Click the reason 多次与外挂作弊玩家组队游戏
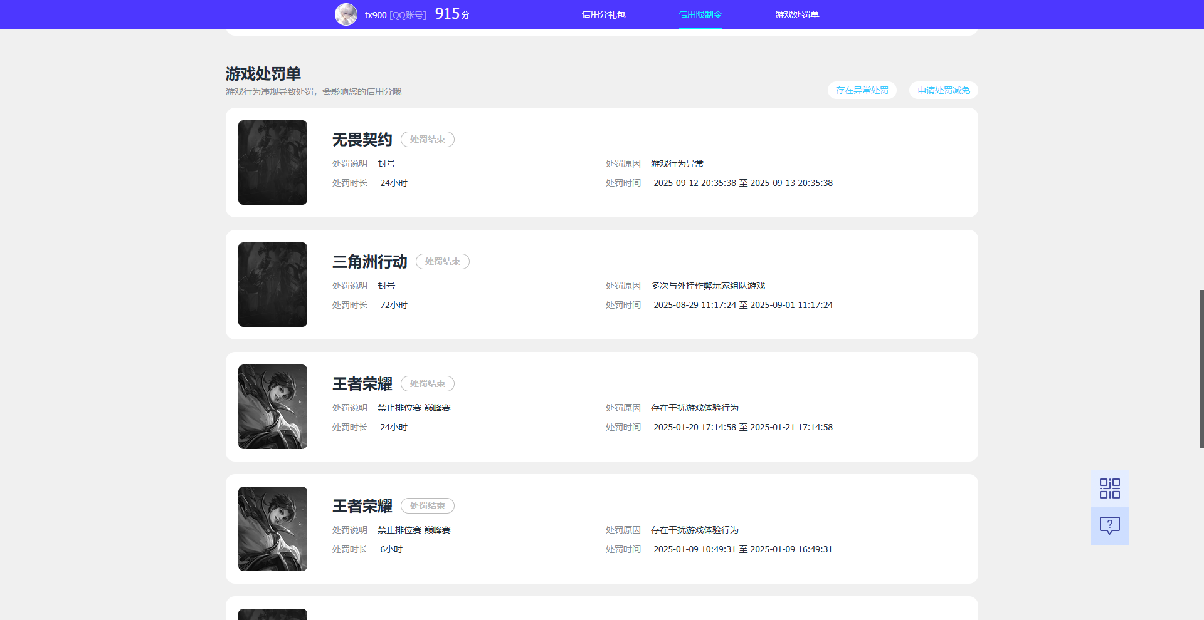This screenshot has width=1204, height=620. point(708,286)
